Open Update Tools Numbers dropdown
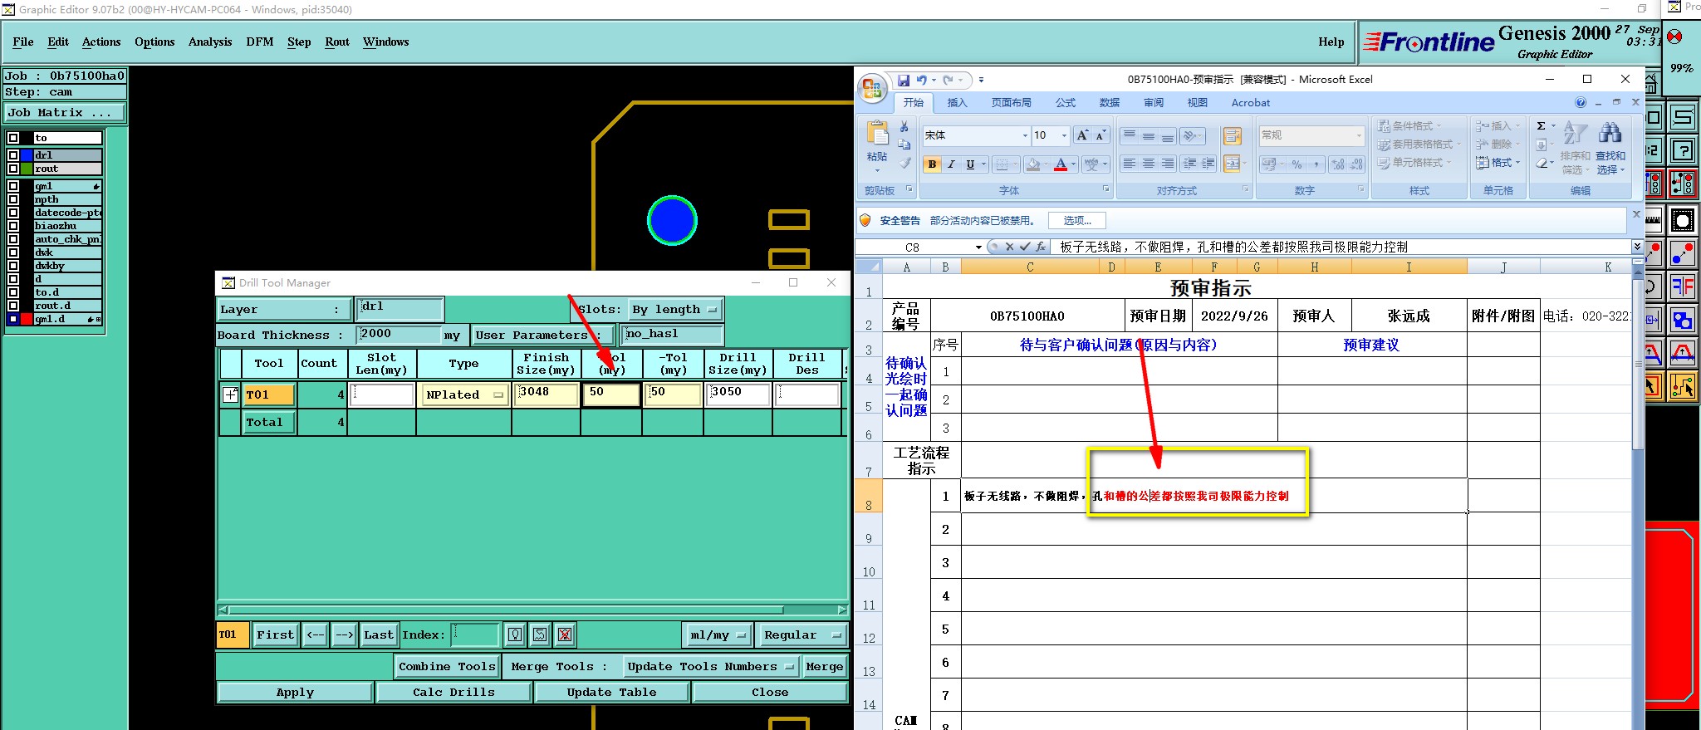The height and width of the screenshot is (730, 1701). coord(712,666)
